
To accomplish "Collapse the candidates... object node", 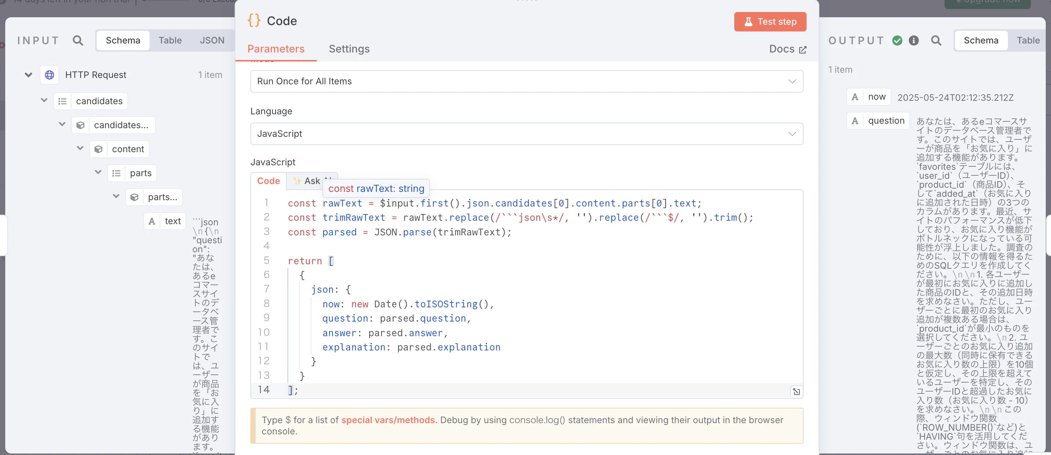I will [62, 124].
